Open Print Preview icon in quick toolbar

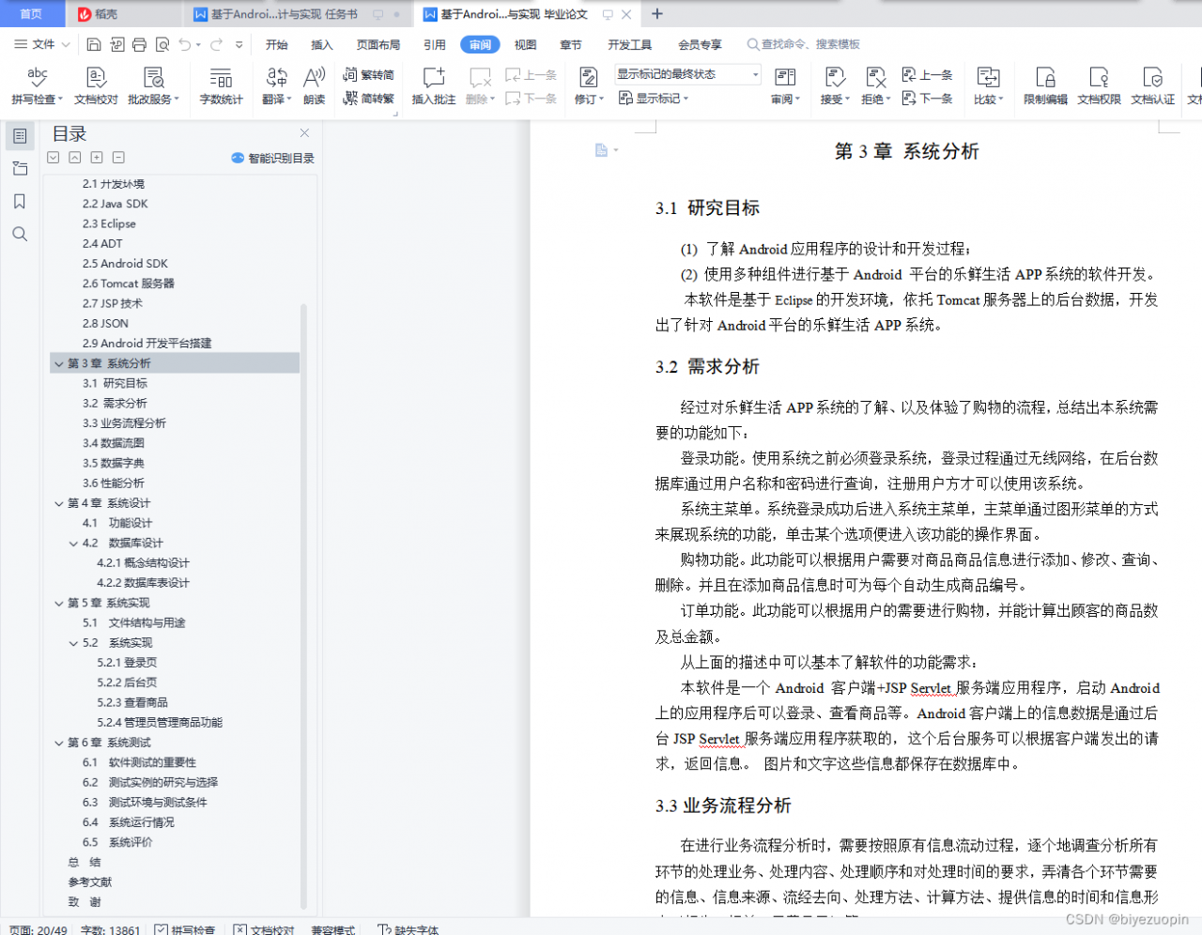[x=162, y=44]
